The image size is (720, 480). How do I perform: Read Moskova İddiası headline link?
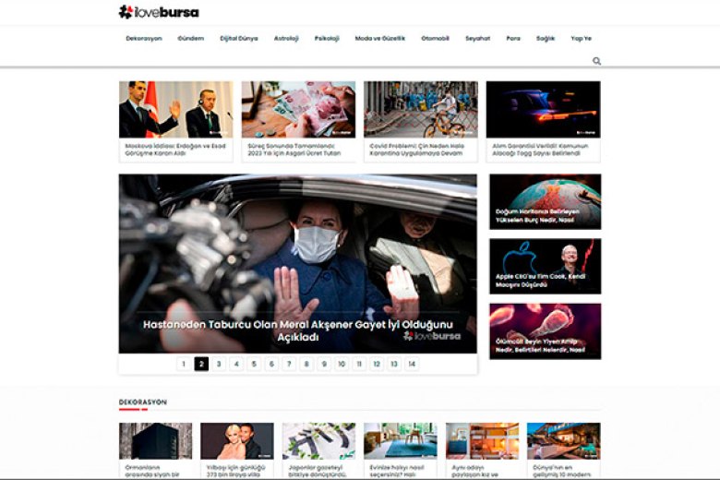175,150
